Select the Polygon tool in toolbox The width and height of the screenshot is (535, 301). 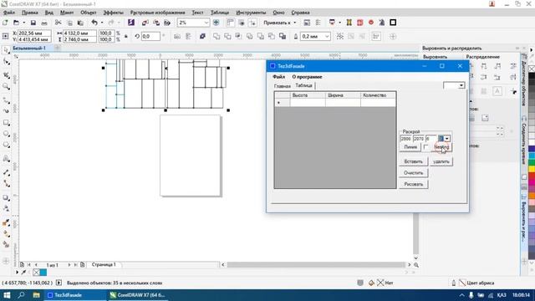coord(6,145)
